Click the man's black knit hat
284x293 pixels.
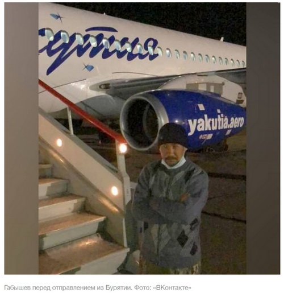[x=172, y=135]
